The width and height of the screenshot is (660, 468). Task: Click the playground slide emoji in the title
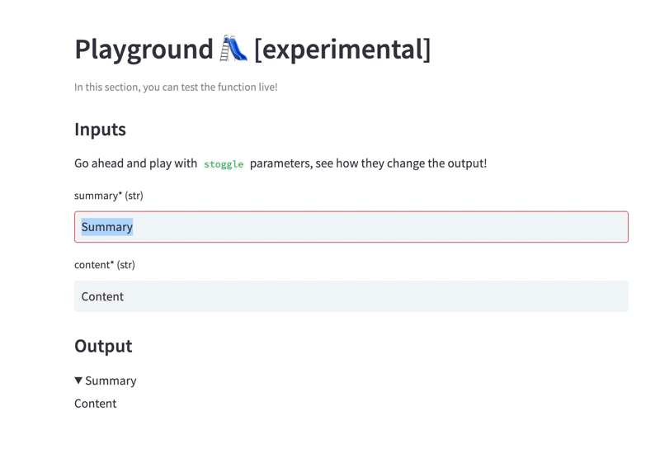[233, 50]
